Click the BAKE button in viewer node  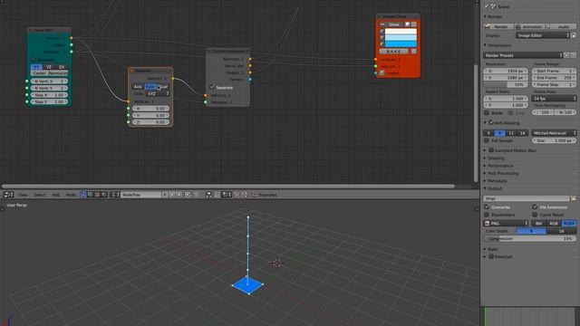pos(393,52)
